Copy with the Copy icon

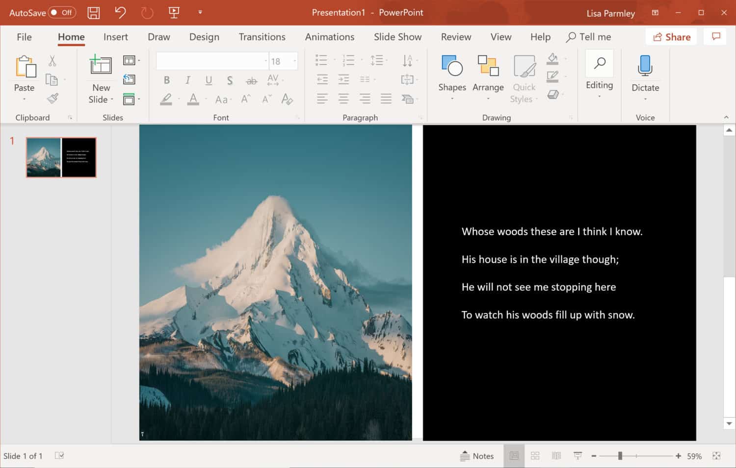pos(52,79)
